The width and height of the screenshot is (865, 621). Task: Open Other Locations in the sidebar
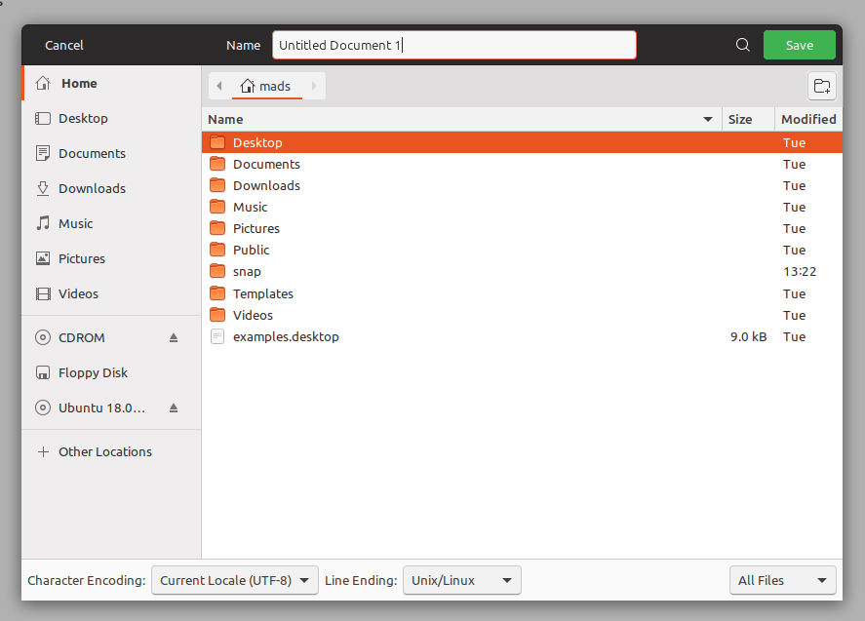click(111, 451)
